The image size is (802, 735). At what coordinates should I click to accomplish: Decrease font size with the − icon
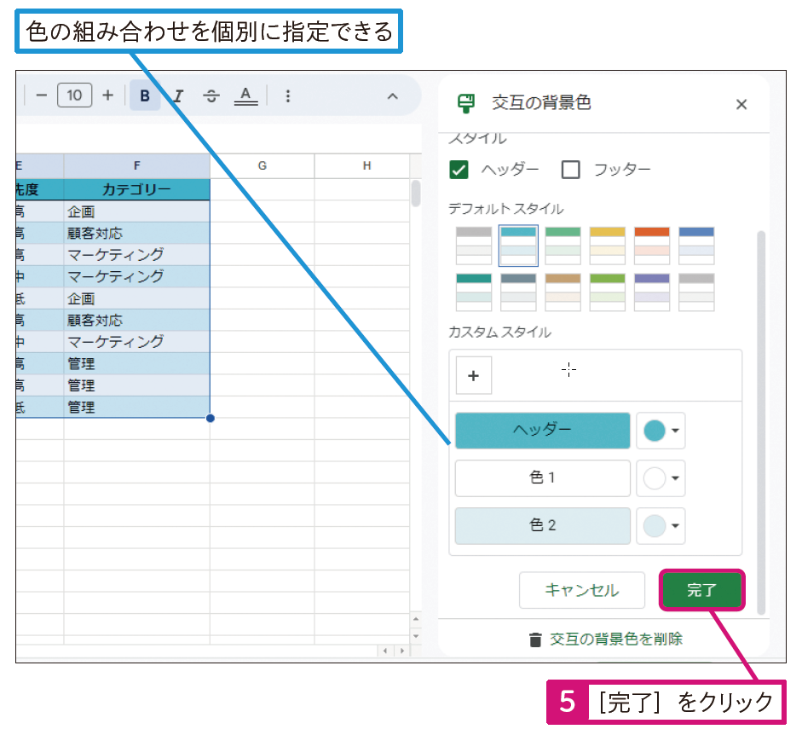(x=42, y=95)
